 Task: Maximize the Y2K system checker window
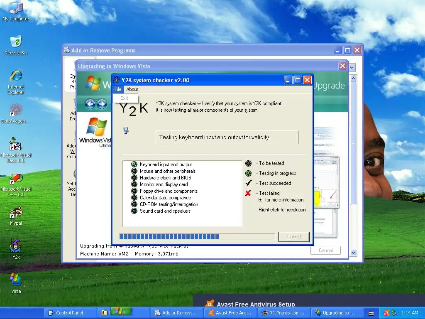pyautogui.click(x=298, y=80)
